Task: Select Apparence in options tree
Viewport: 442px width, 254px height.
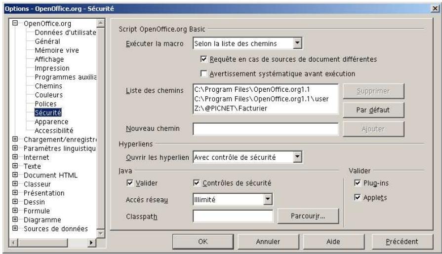Action: (x=51, y=122)
